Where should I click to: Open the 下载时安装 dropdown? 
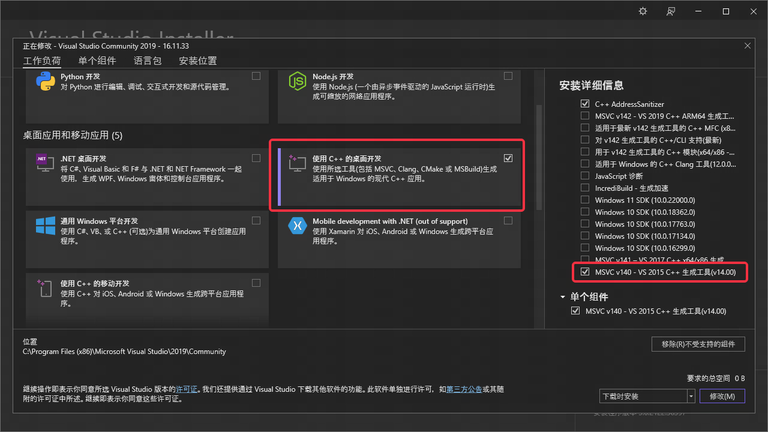click(x=691, y=395)
